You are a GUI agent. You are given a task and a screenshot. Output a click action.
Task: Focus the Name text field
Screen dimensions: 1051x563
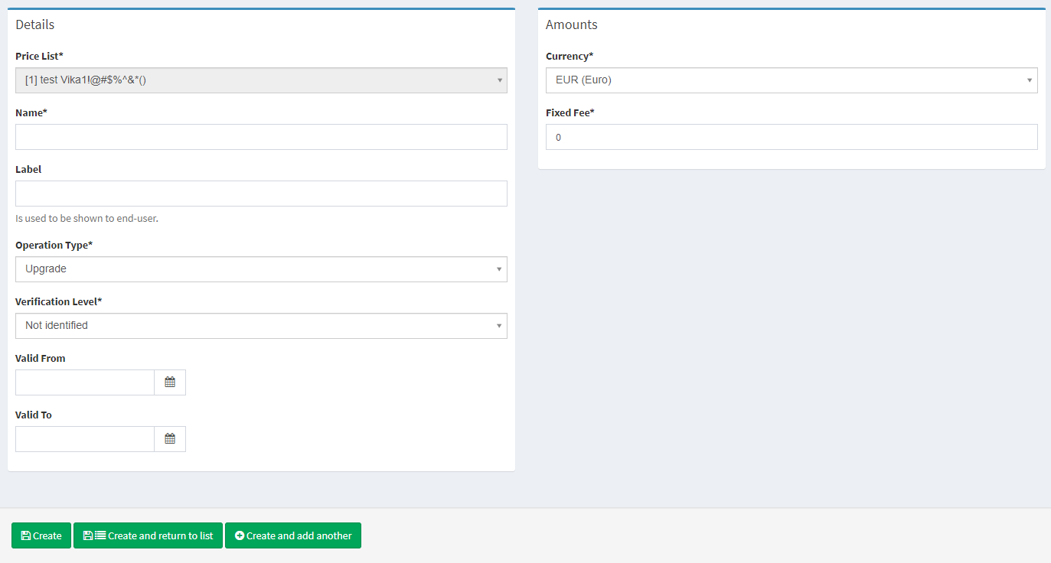point(261,137)
